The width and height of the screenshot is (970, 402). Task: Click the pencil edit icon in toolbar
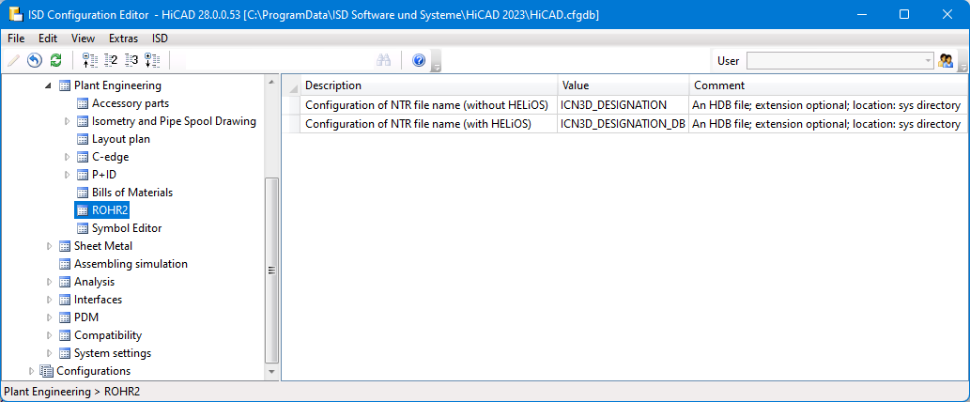(13, 61)
